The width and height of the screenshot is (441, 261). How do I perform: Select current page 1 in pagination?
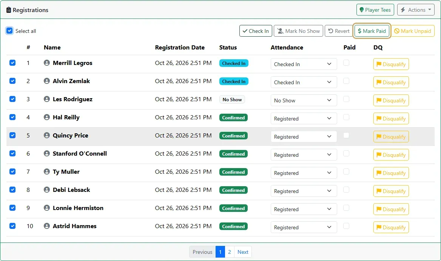coord(220,252)
